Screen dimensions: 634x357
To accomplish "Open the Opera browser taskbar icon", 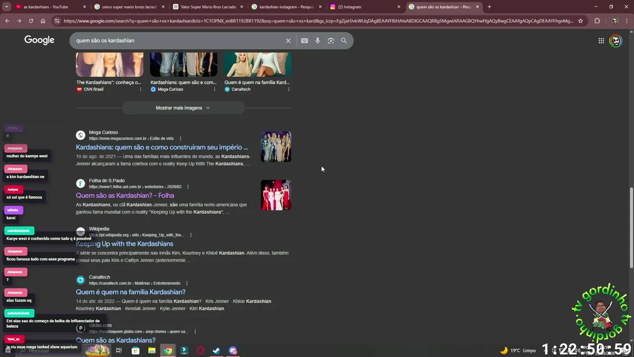I will [x=201, y=351].
